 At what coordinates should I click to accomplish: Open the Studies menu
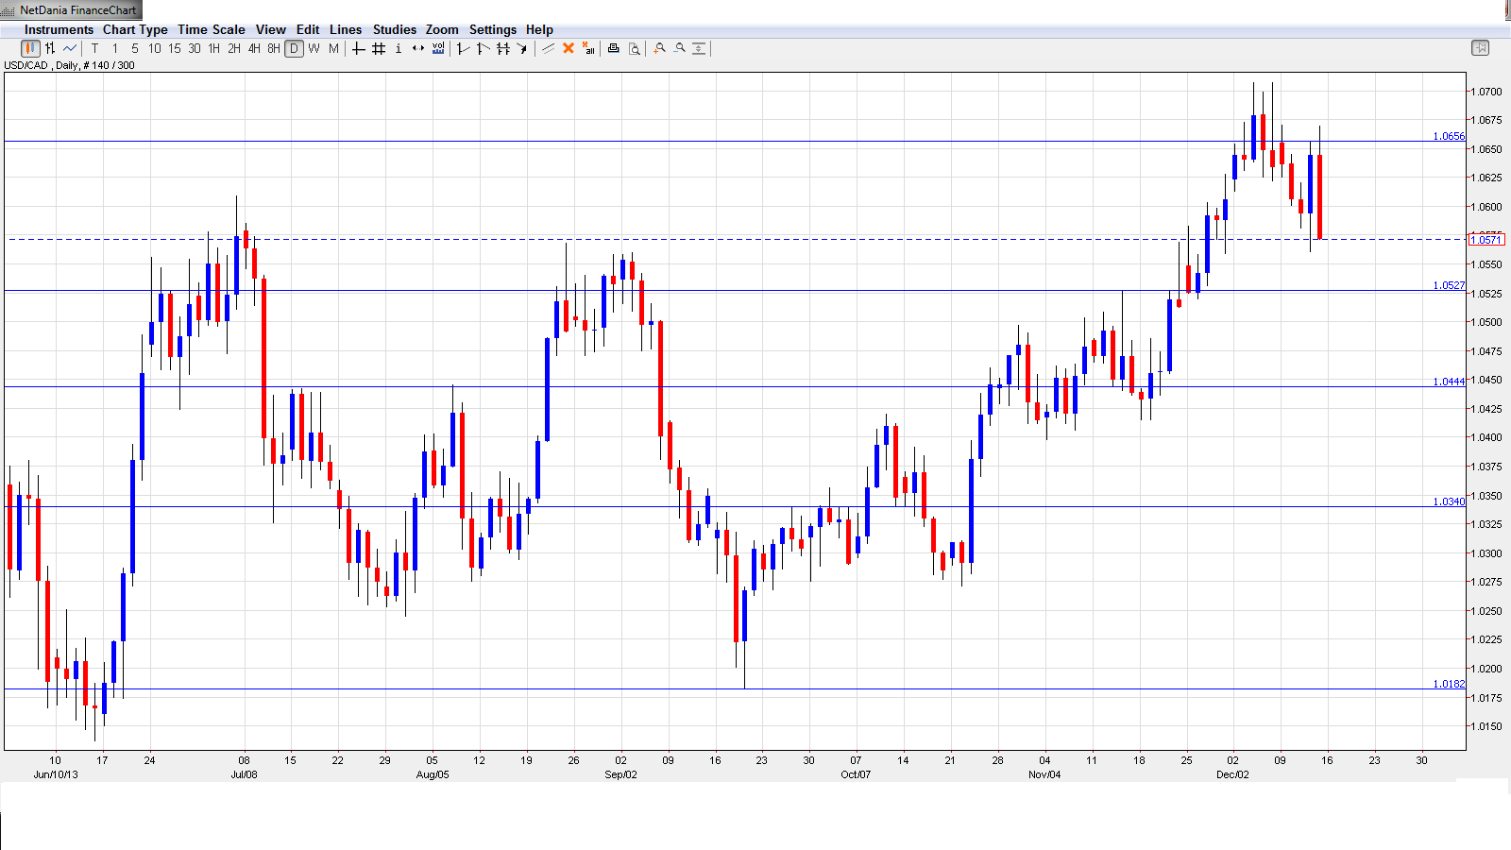[394, 29]
